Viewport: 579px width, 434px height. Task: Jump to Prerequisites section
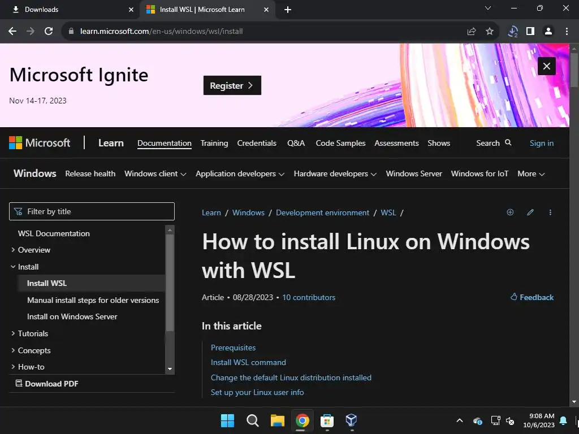click(233, 348)
